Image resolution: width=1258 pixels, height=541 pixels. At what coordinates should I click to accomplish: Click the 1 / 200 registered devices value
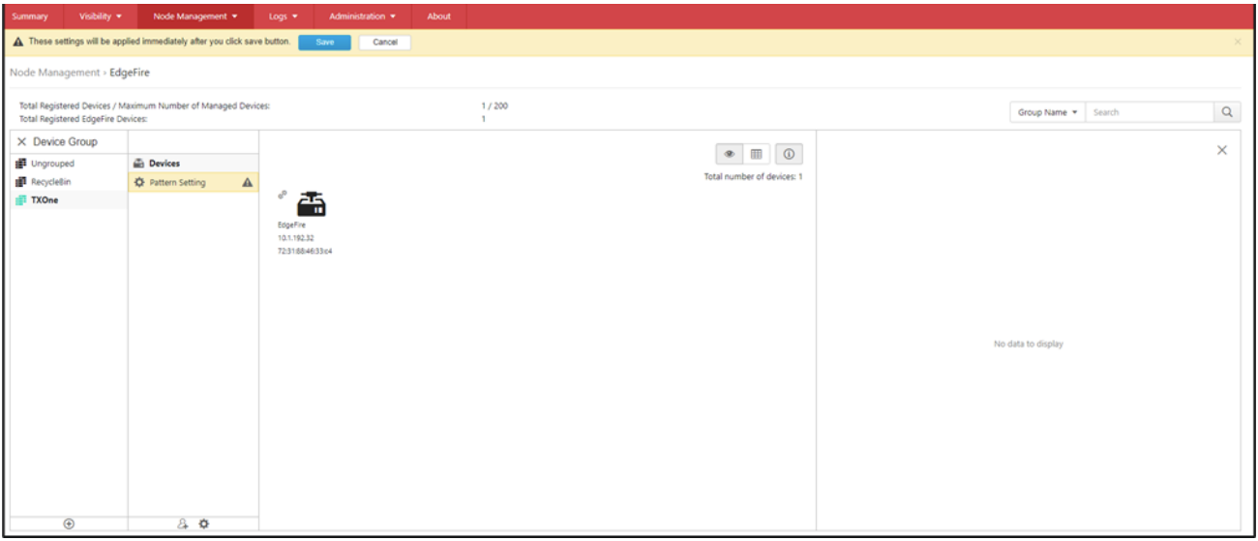(494, 105)
